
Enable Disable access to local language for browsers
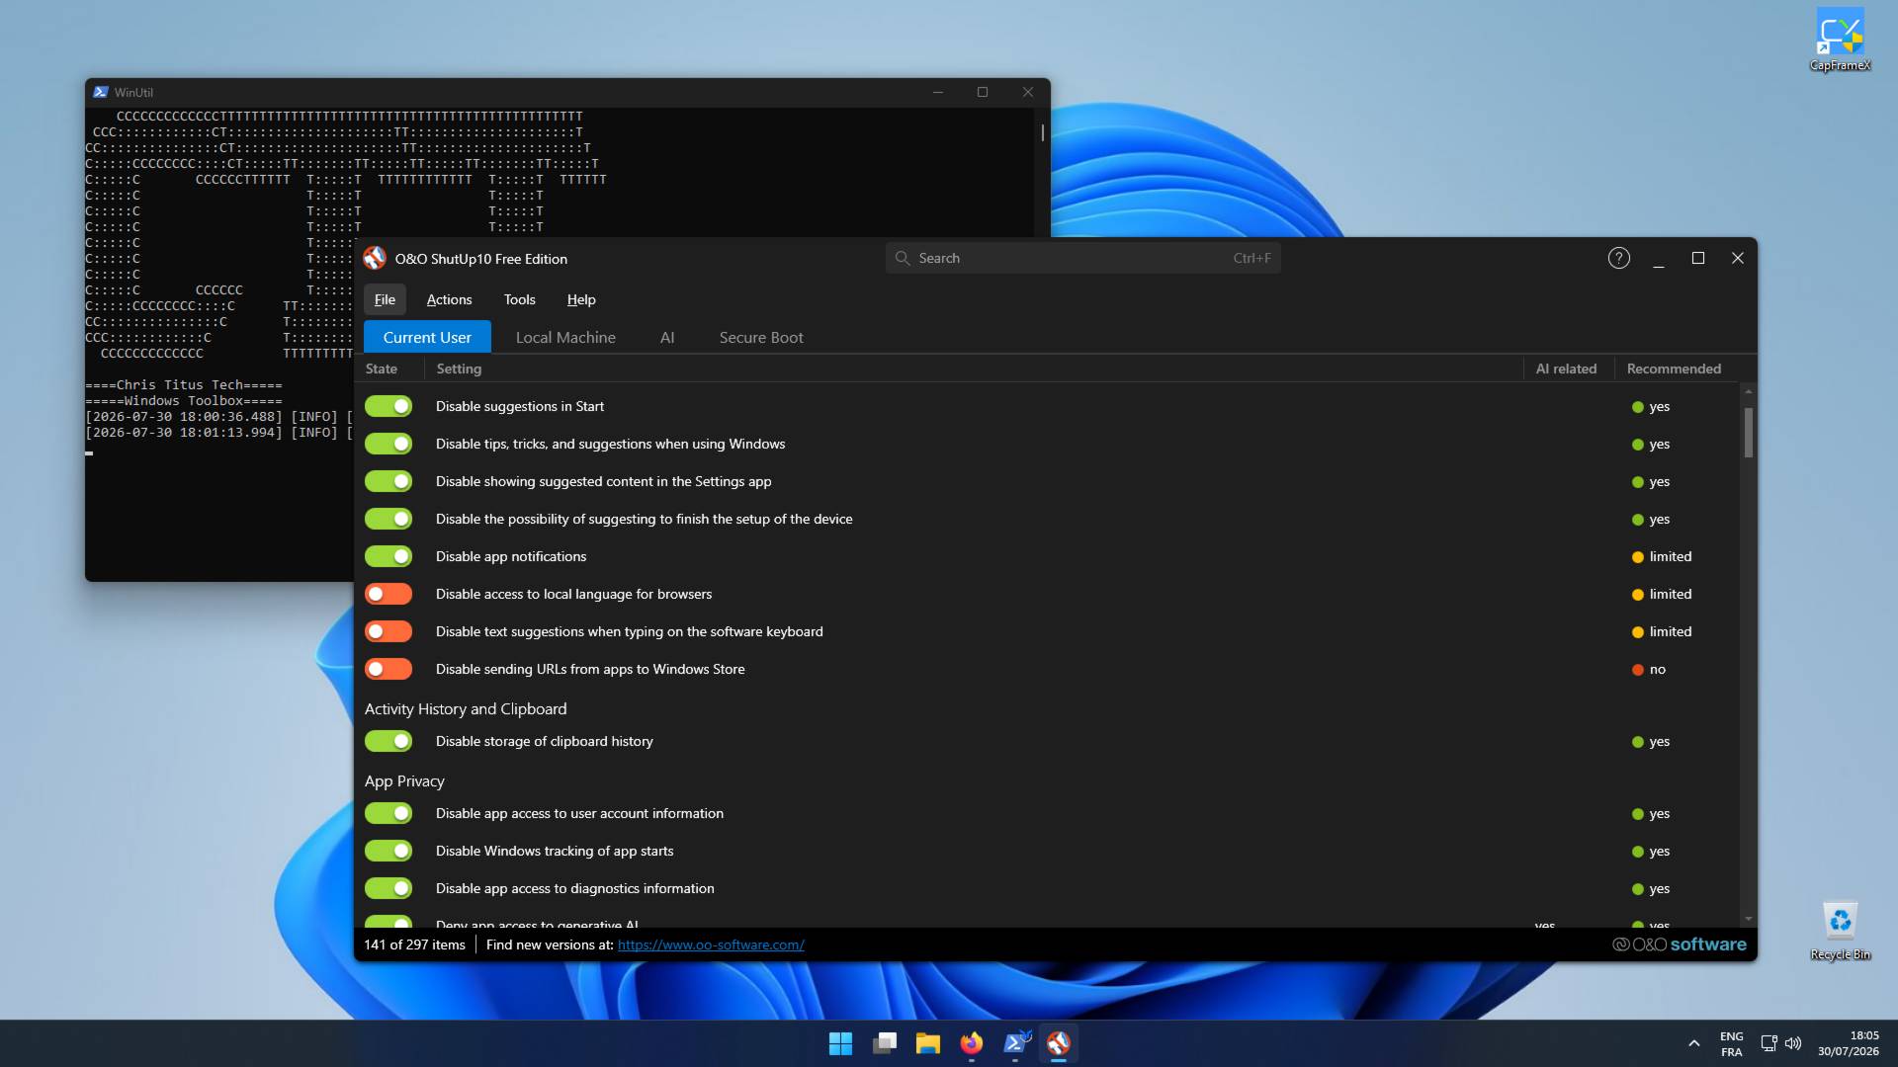coord(388,594)
